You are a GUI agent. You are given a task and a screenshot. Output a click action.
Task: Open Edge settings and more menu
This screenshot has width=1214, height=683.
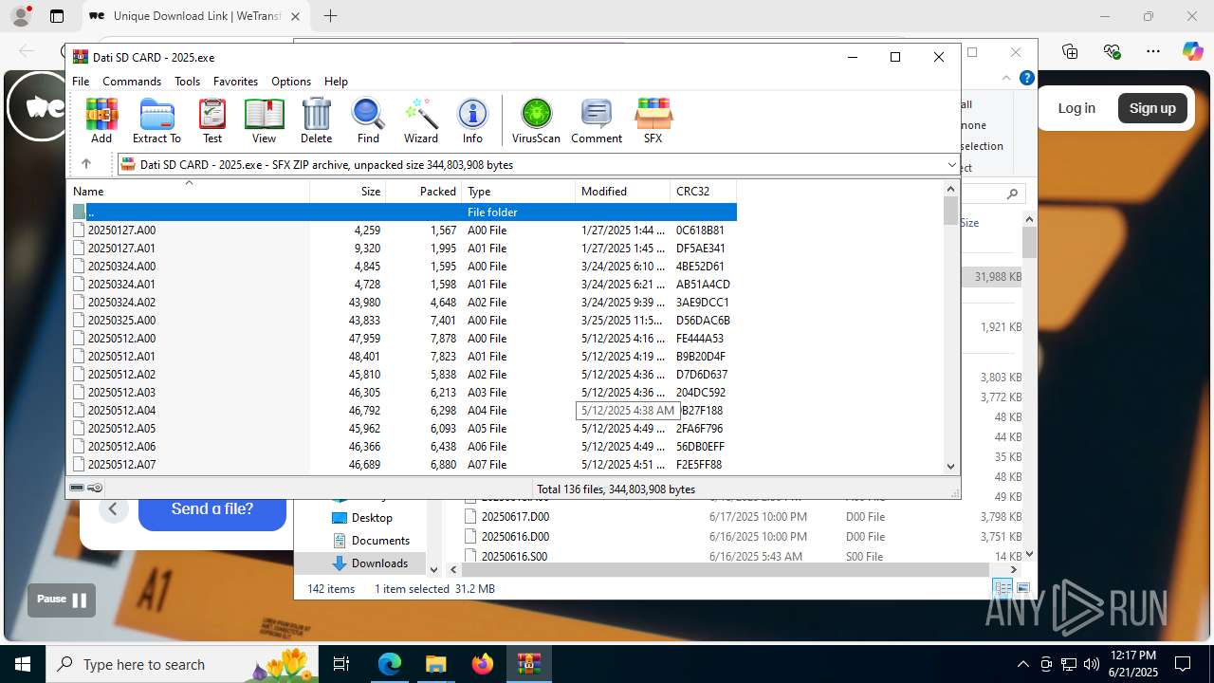coord(1153,51)
